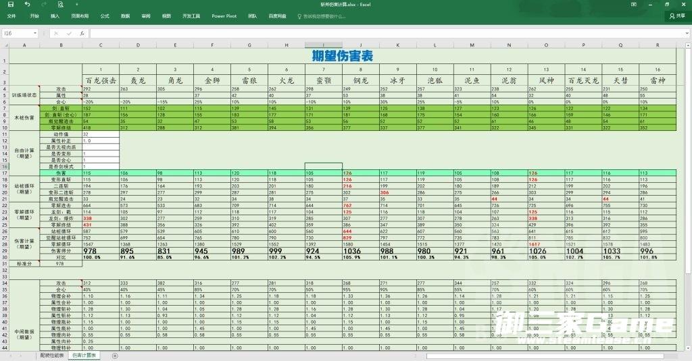The width and height of the screenshot is (692, 361).
Task: Click the 共享 share button
Action: click(x=677, y=16)
